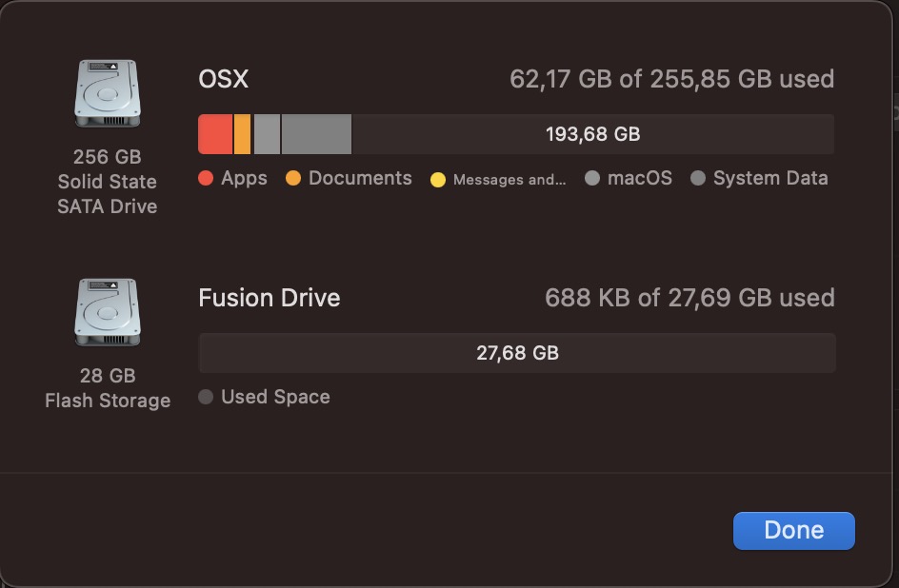Click the gray Used Space legend dot
This screenshot has height=588, width=899.
point(206,398)
